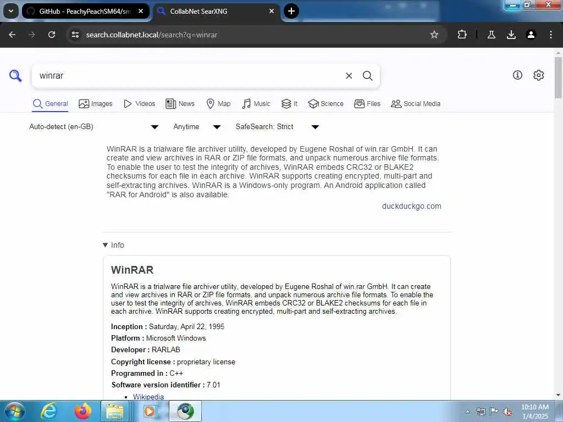Select the Files search category

(x=367, y=104)
